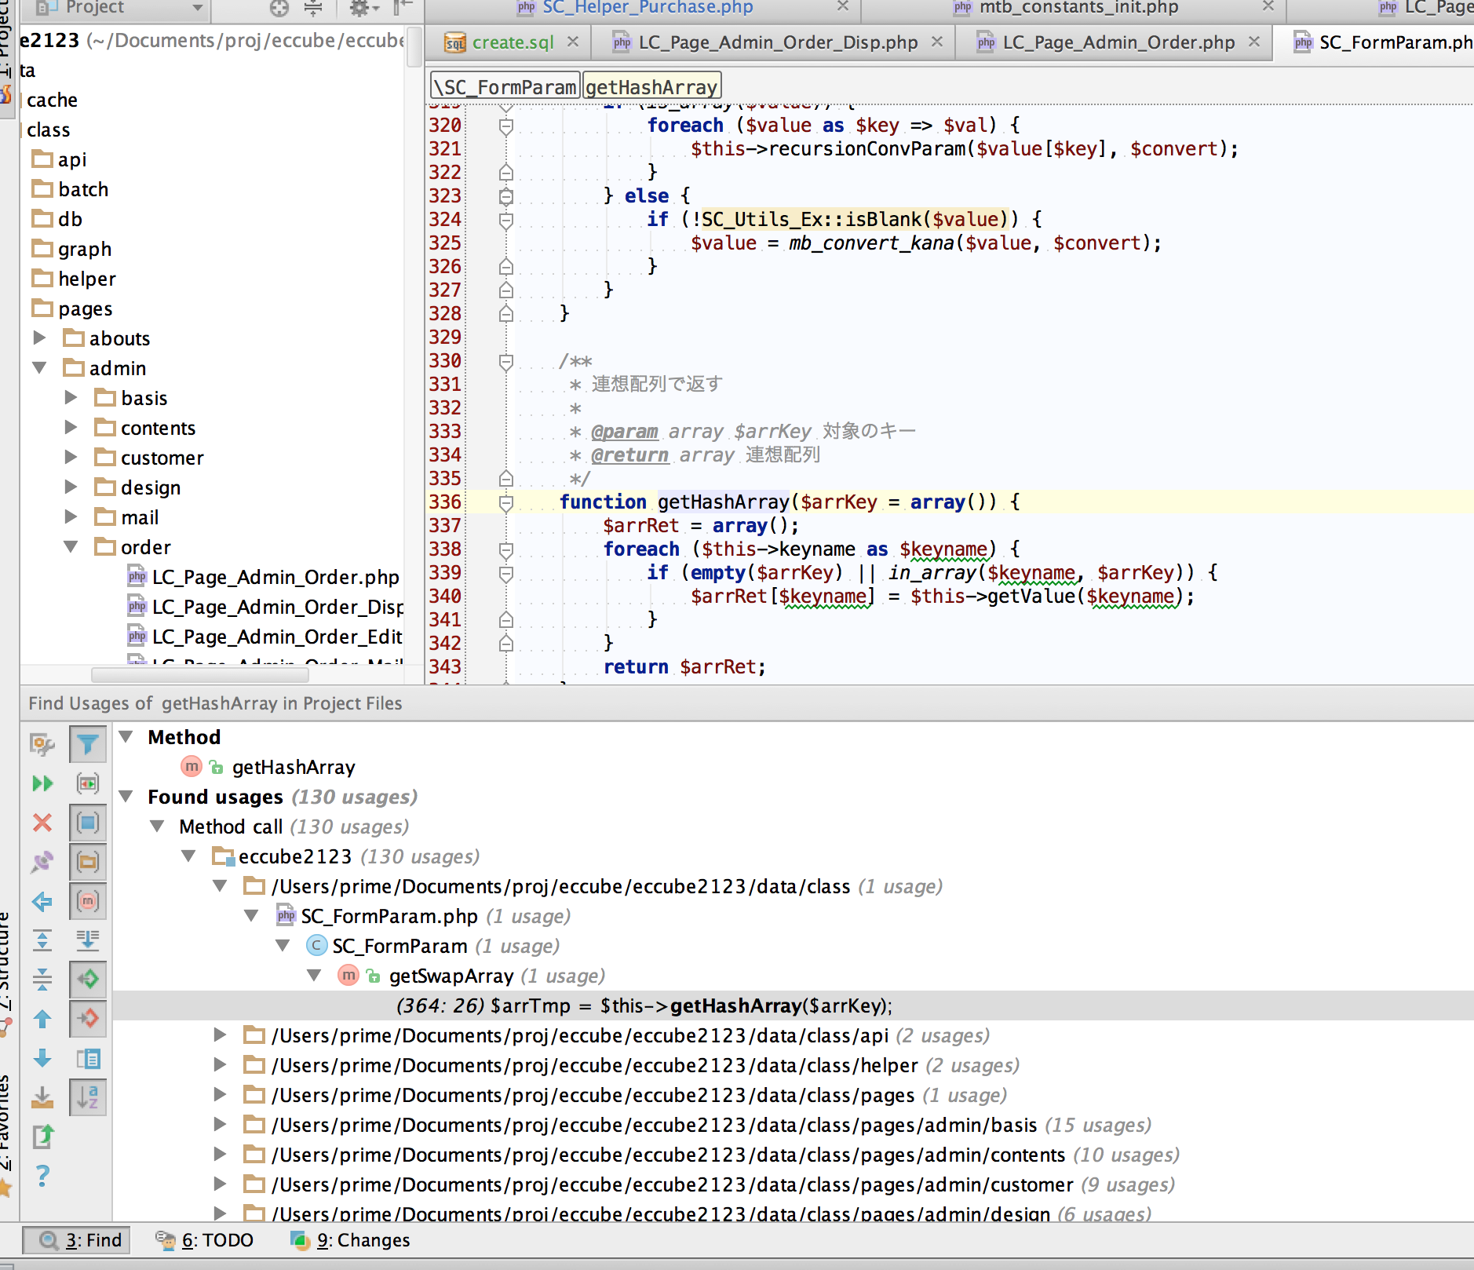Rerun the find usages search
The height and width of the screenshot is (1270, 1474).
[x=42, y=783]
